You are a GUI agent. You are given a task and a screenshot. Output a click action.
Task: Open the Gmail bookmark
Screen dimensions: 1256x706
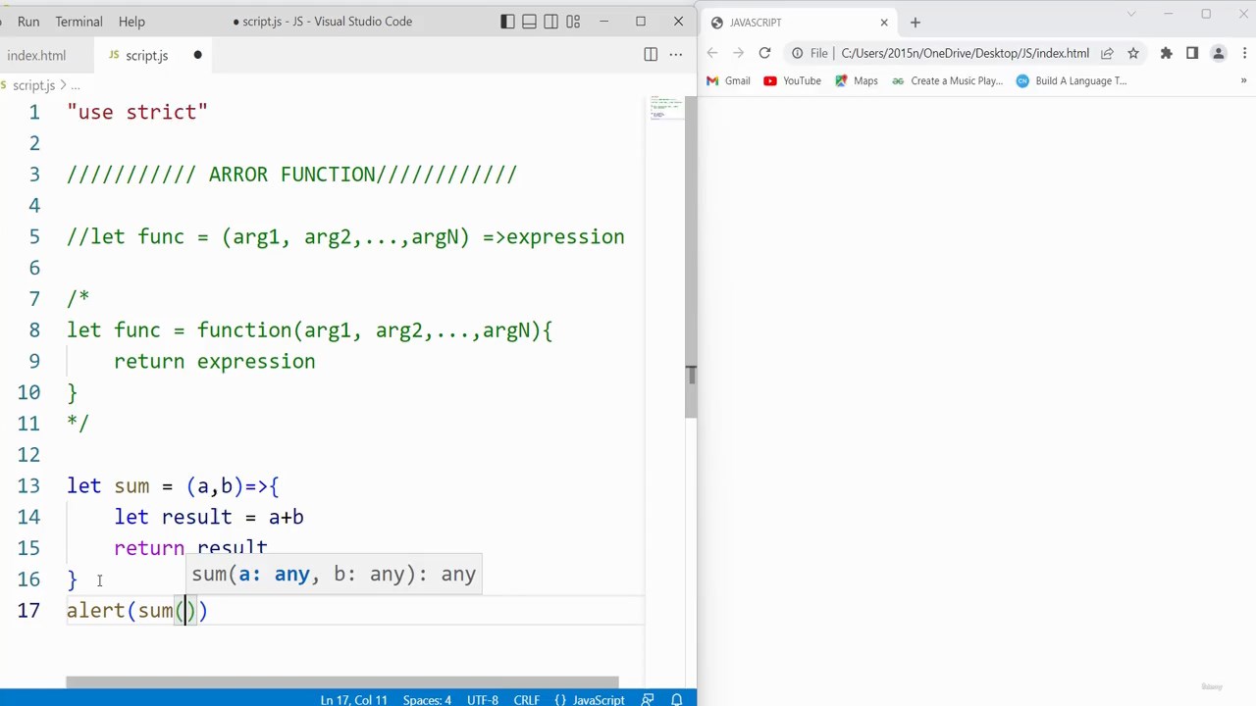point(729,81)
